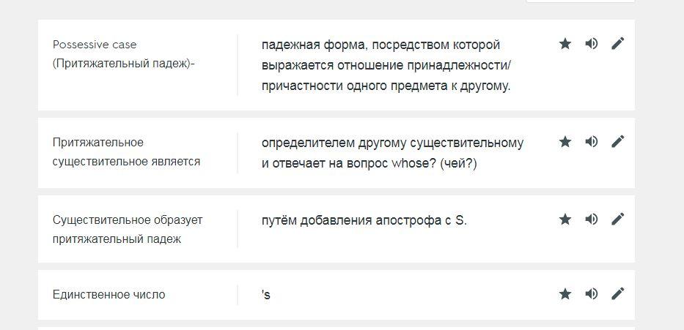Select the term 'Possessive case (Притяжательный падеж)-'

(x=123, y=54)
